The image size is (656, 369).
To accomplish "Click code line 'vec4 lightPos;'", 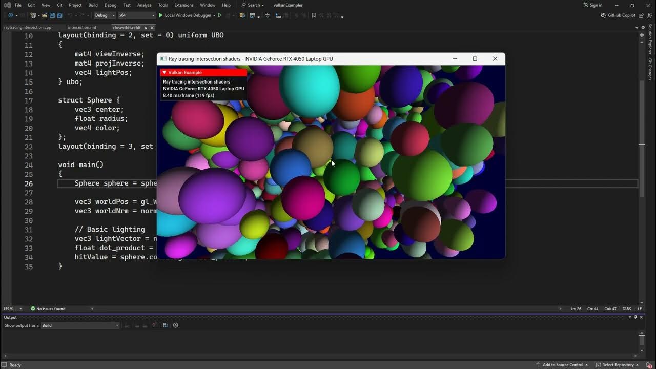I will [104, 72].
